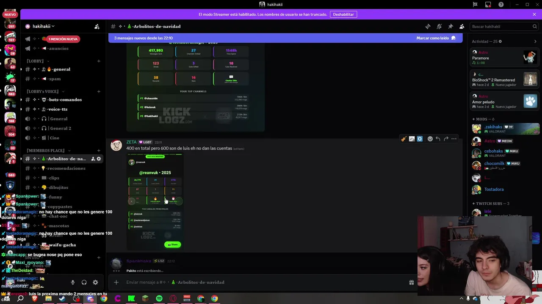Open the -clips channel
The width and height of the screenshot is (542, 304).
(62, 178)
